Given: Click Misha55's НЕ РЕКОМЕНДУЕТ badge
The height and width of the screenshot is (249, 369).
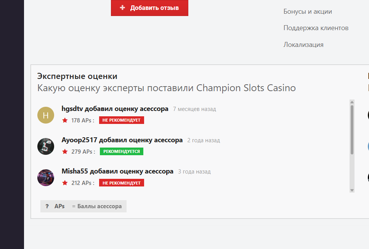Looking at the screenshot, I should 121,183.
